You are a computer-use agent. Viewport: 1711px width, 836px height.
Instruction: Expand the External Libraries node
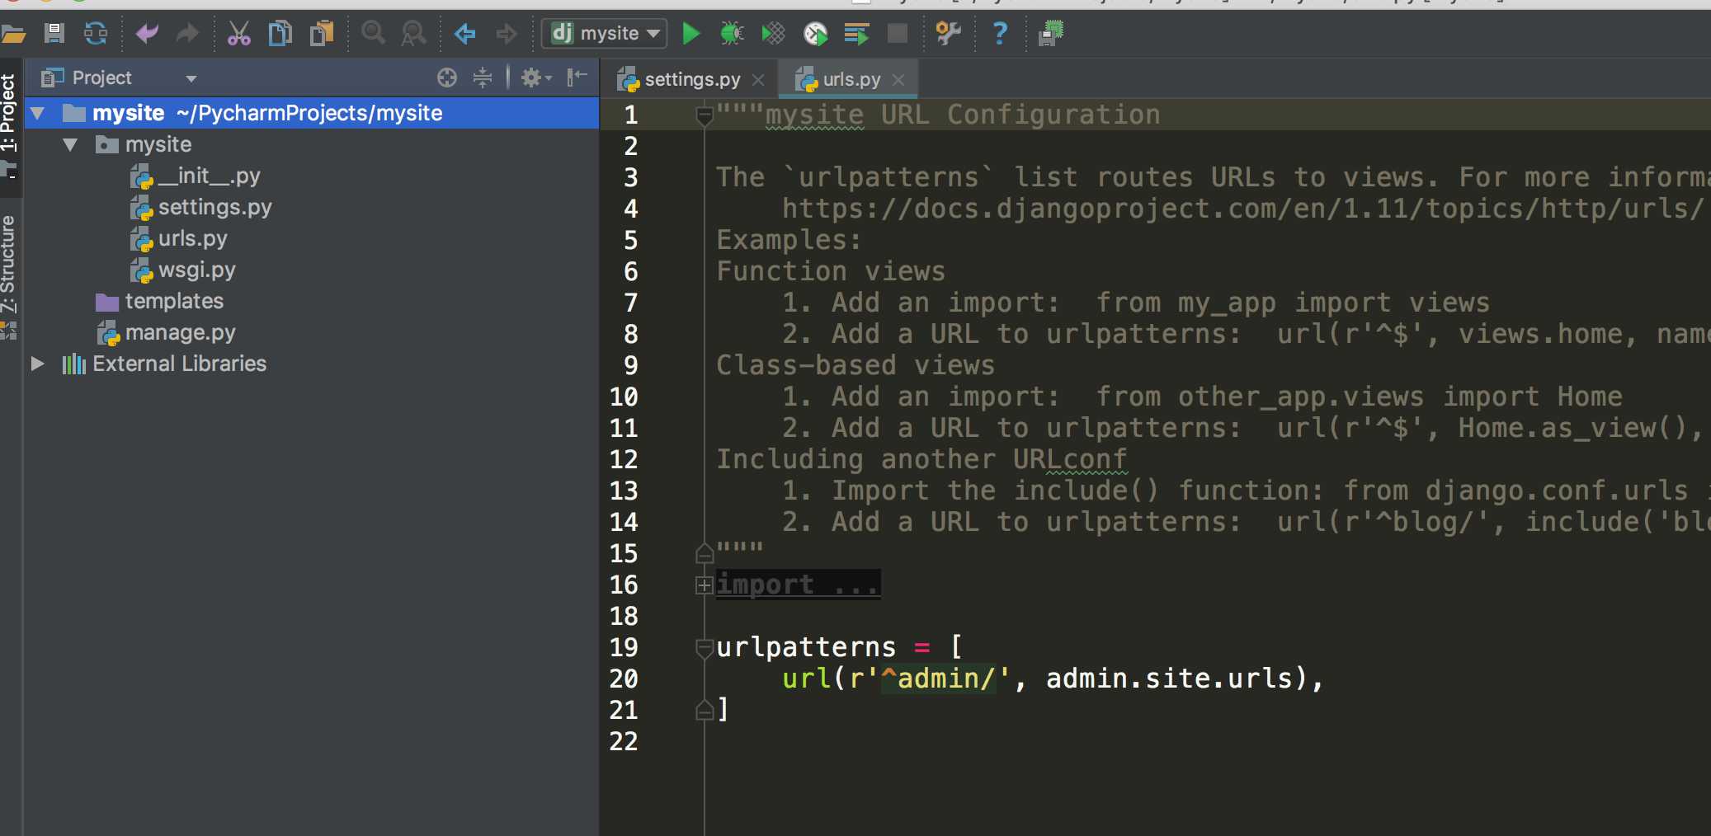[x=38, y=364]
